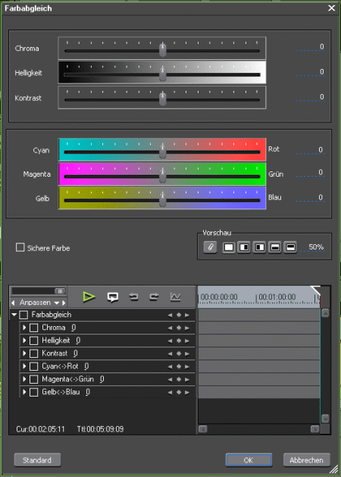Select the bottom-half split preview icon

click(x=290, y=247)
